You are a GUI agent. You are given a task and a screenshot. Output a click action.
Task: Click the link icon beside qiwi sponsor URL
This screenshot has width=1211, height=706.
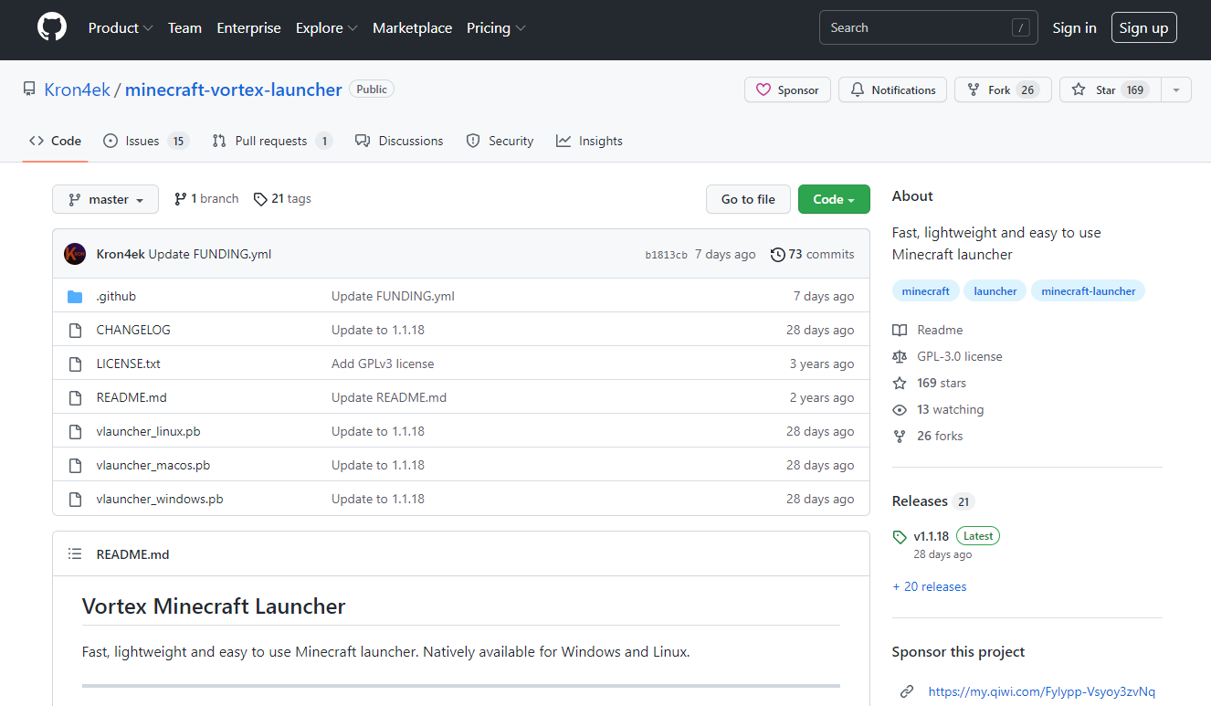click(907, 691)
